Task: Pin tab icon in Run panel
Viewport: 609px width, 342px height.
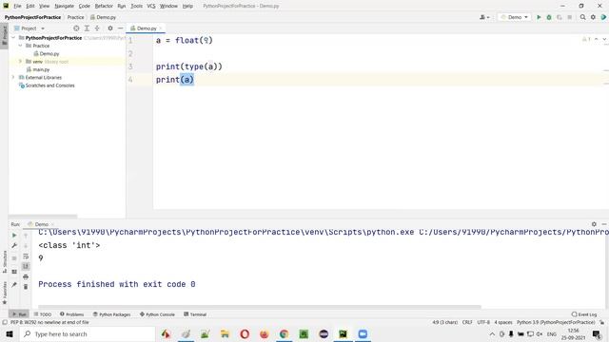Action: pyautogui.click(x=14, y=285)
